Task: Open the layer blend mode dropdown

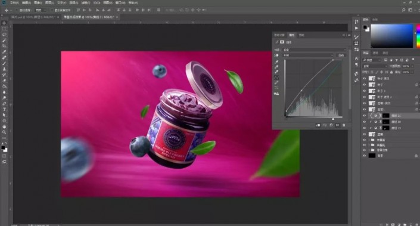Action: (375, 66)
